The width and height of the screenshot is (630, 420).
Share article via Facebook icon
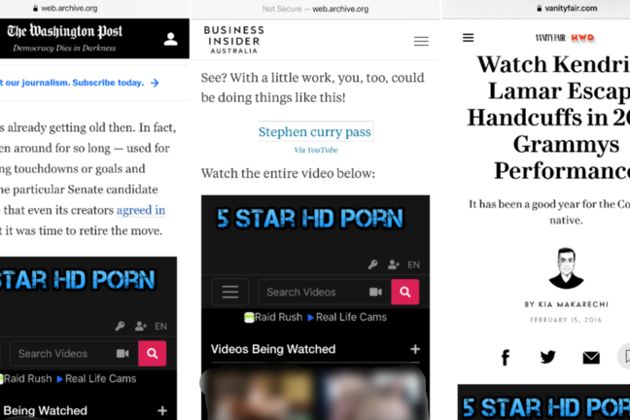pyautogui.click(x=505, y=357)
